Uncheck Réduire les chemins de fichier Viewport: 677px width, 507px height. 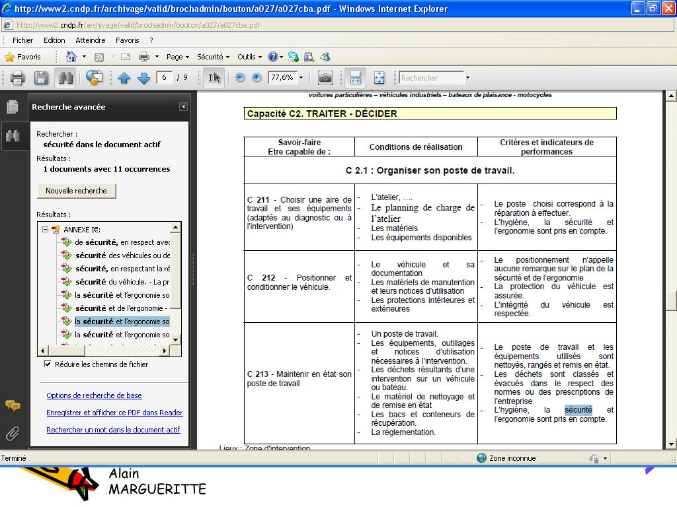(x=48, y=364)
